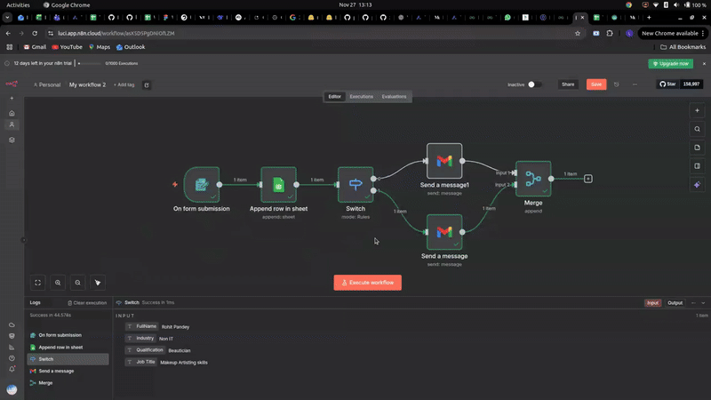This screenshot has width=711, height=400.
Task: Select the Switch node on the canvas
Action: tap(355, 184)
